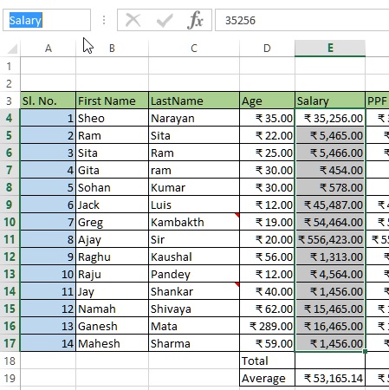Viewport: 389px width, 390px height.
Task: Select the salary cell ₹ 16,465.00
Action: tap(330, 326)
